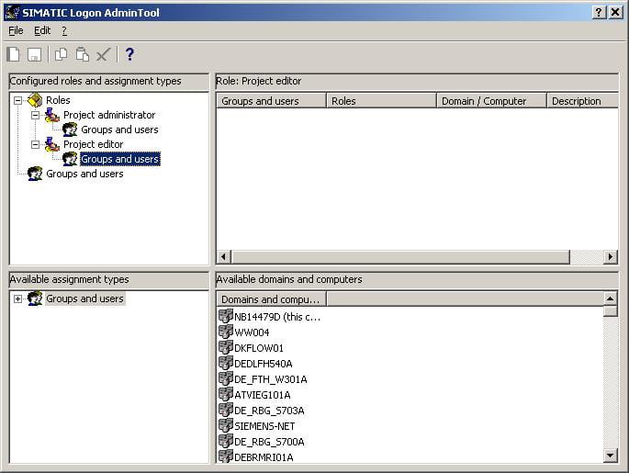This screenshot has height=473, width=629.
Task: Click the New document toolbar icon
Action: (x=14, y=55)
